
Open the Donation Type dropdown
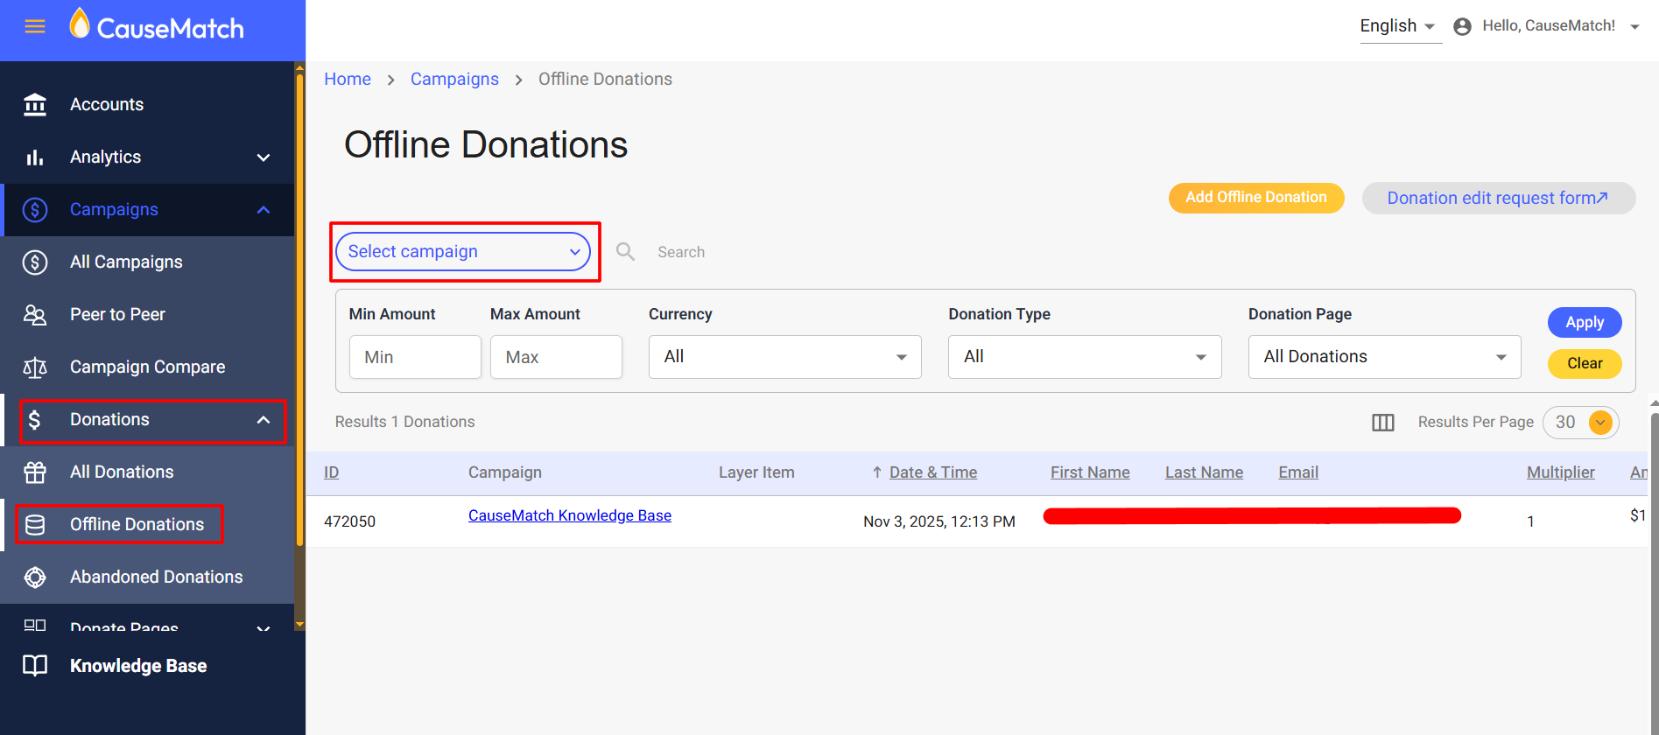[x=1085, y=357]
